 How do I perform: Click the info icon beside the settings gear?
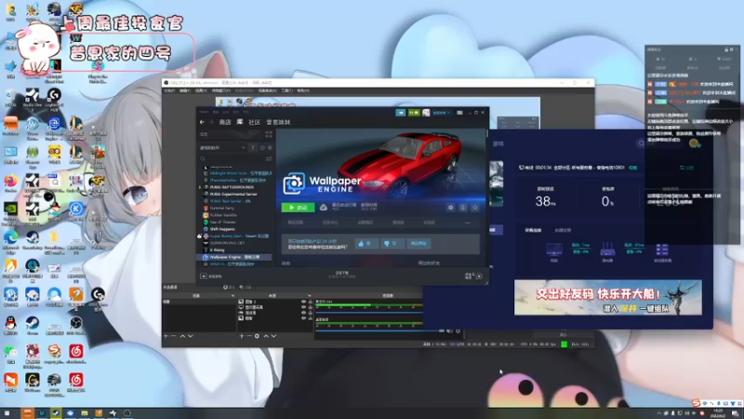pos(462,208)
